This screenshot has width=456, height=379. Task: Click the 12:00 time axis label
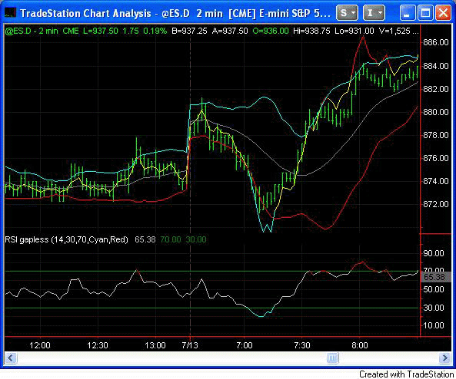click(40, 345)
